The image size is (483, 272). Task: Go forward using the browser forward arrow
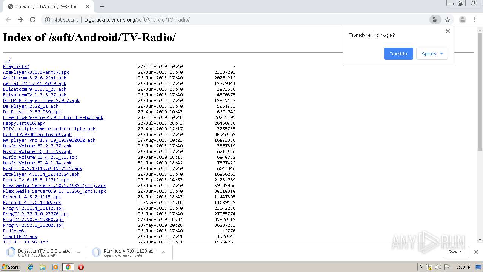[20, 20]
